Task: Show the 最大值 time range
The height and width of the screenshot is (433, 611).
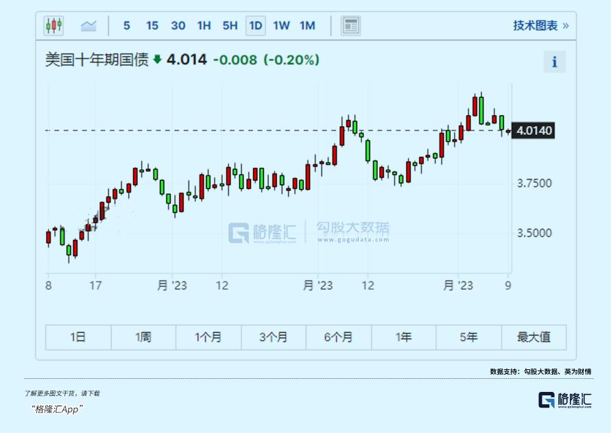Action: (534, 337)
